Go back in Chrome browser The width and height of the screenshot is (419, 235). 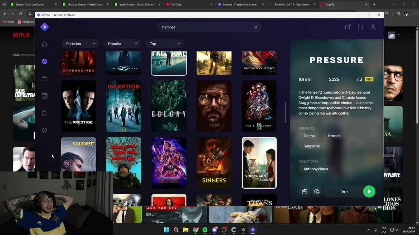click(5, 14)
